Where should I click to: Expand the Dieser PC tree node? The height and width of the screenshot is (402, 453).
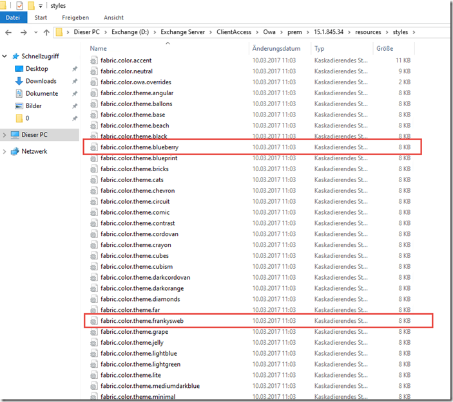coord(6,135)
